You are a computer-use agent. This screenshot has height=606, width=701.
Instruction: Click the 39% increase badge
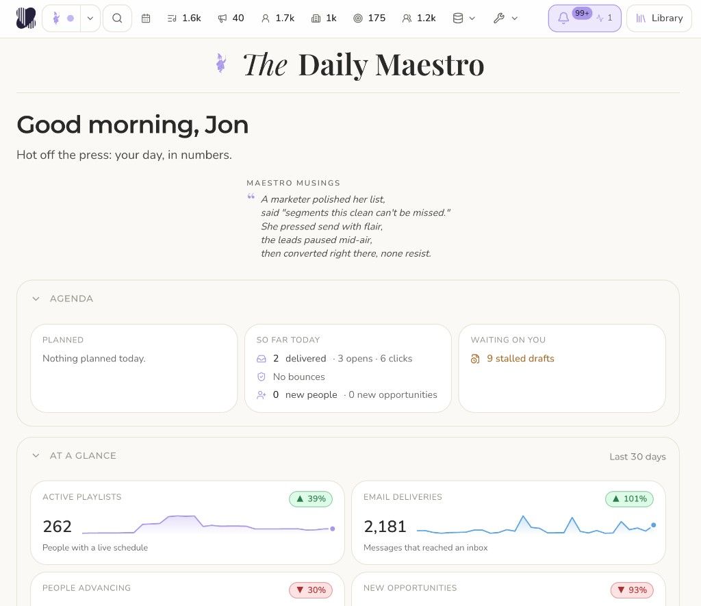point(311,498)
